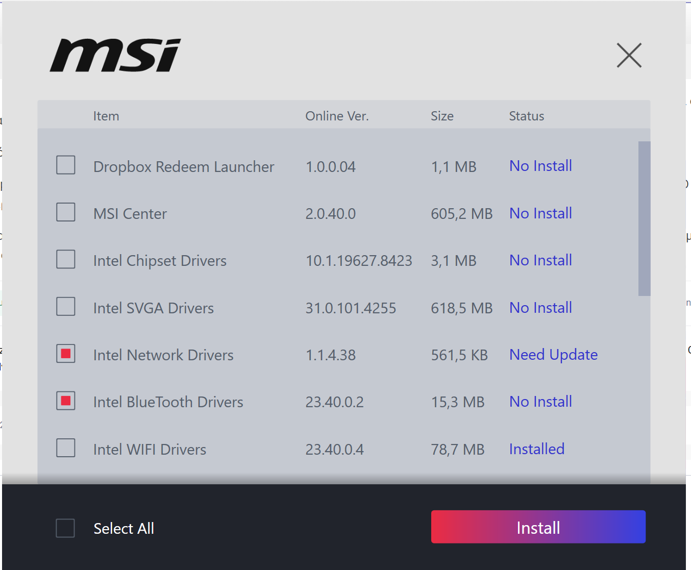691x570 pixels.
Task: Click No Install status for Intel BlueTooth Drivers
Action: point(540,402)
